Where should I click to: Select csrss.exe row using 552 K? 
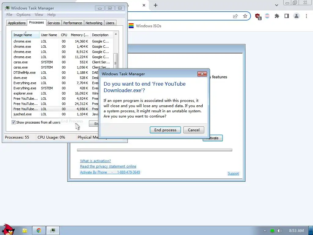pos(62,62)
